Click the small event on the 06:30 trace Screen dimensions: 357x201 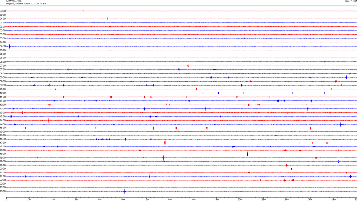point(325,62)
